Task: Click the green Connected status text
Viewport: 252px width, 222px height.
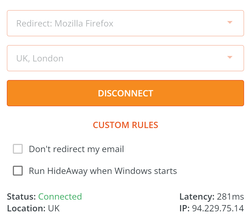Action: click(x=60, y=197)
